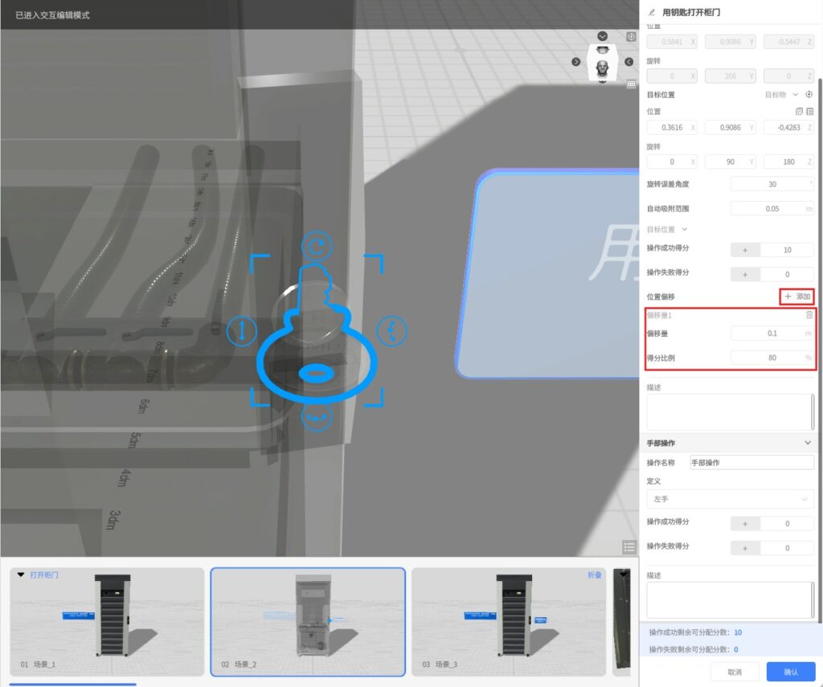Click the pick-target crosshair icon next to 目标物
Viewport: 823px width, 687px height.
tap(809, 94)
